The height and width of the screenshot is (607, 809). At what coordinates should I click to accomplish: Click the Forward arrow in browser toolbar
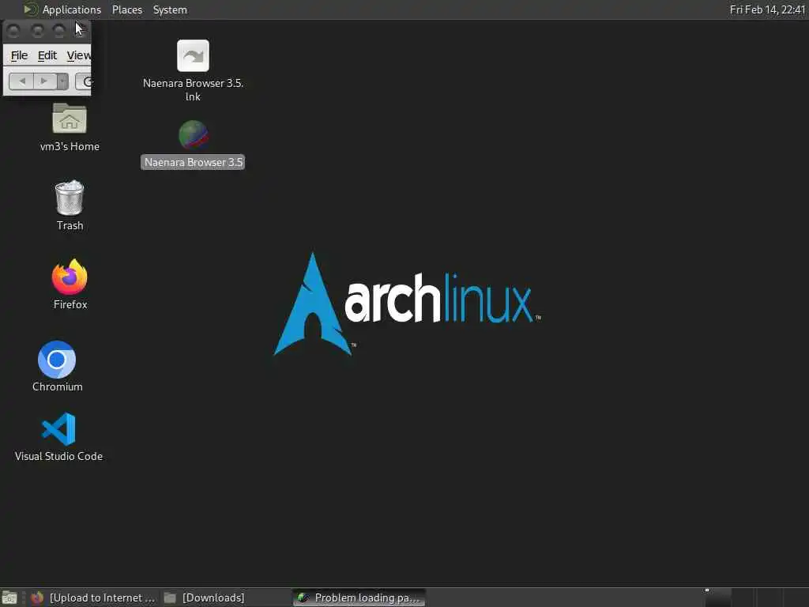pos(44,81)
